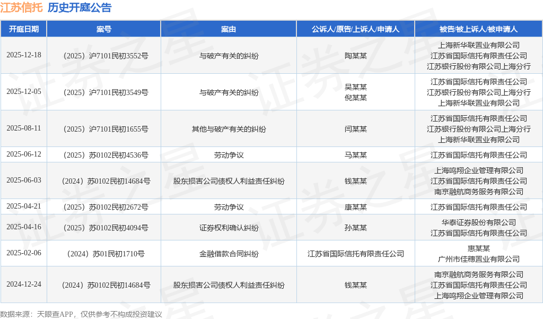
Task: Click case number 苏0102民初4536号
Action: click(x=118, y=155)
